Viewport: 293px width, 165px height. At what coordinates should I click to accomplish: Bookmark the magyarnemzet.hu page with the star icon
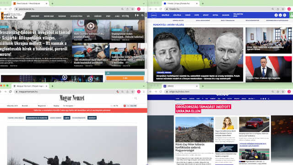tap(132, 92)
